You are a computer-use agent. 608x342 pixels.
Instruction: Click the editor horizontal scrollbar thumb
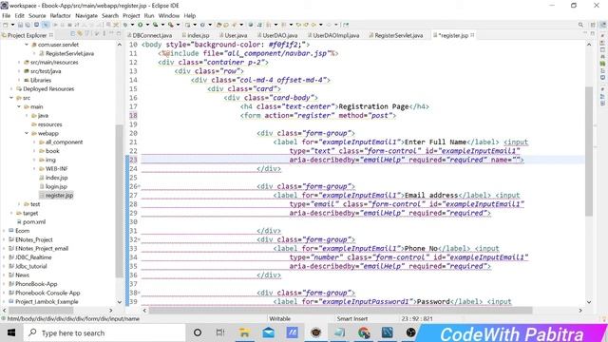(340, 311)
